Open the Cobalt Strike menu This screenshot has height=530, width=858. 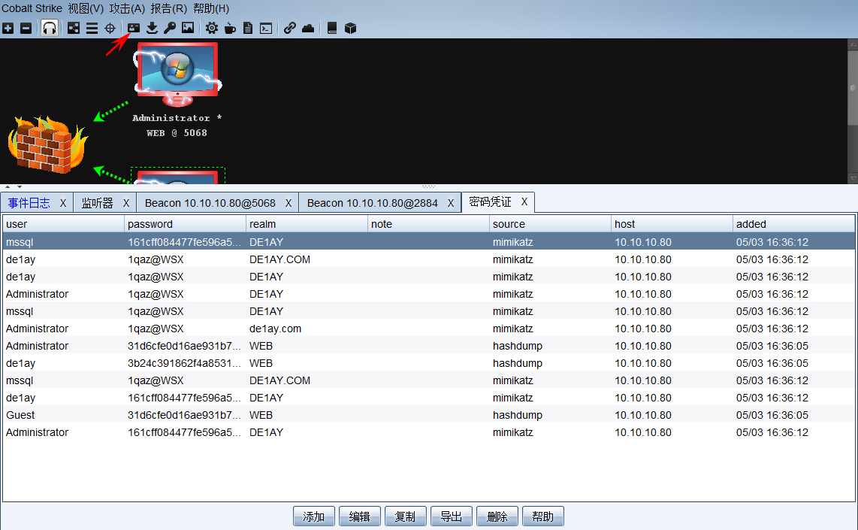(32, 9)
